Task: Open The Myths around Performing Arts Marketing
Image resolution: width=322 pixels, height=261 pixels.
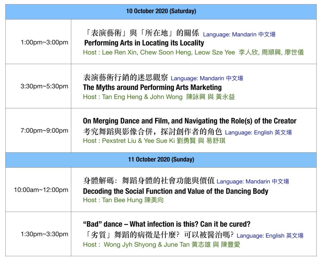Action: pos(153,87)
